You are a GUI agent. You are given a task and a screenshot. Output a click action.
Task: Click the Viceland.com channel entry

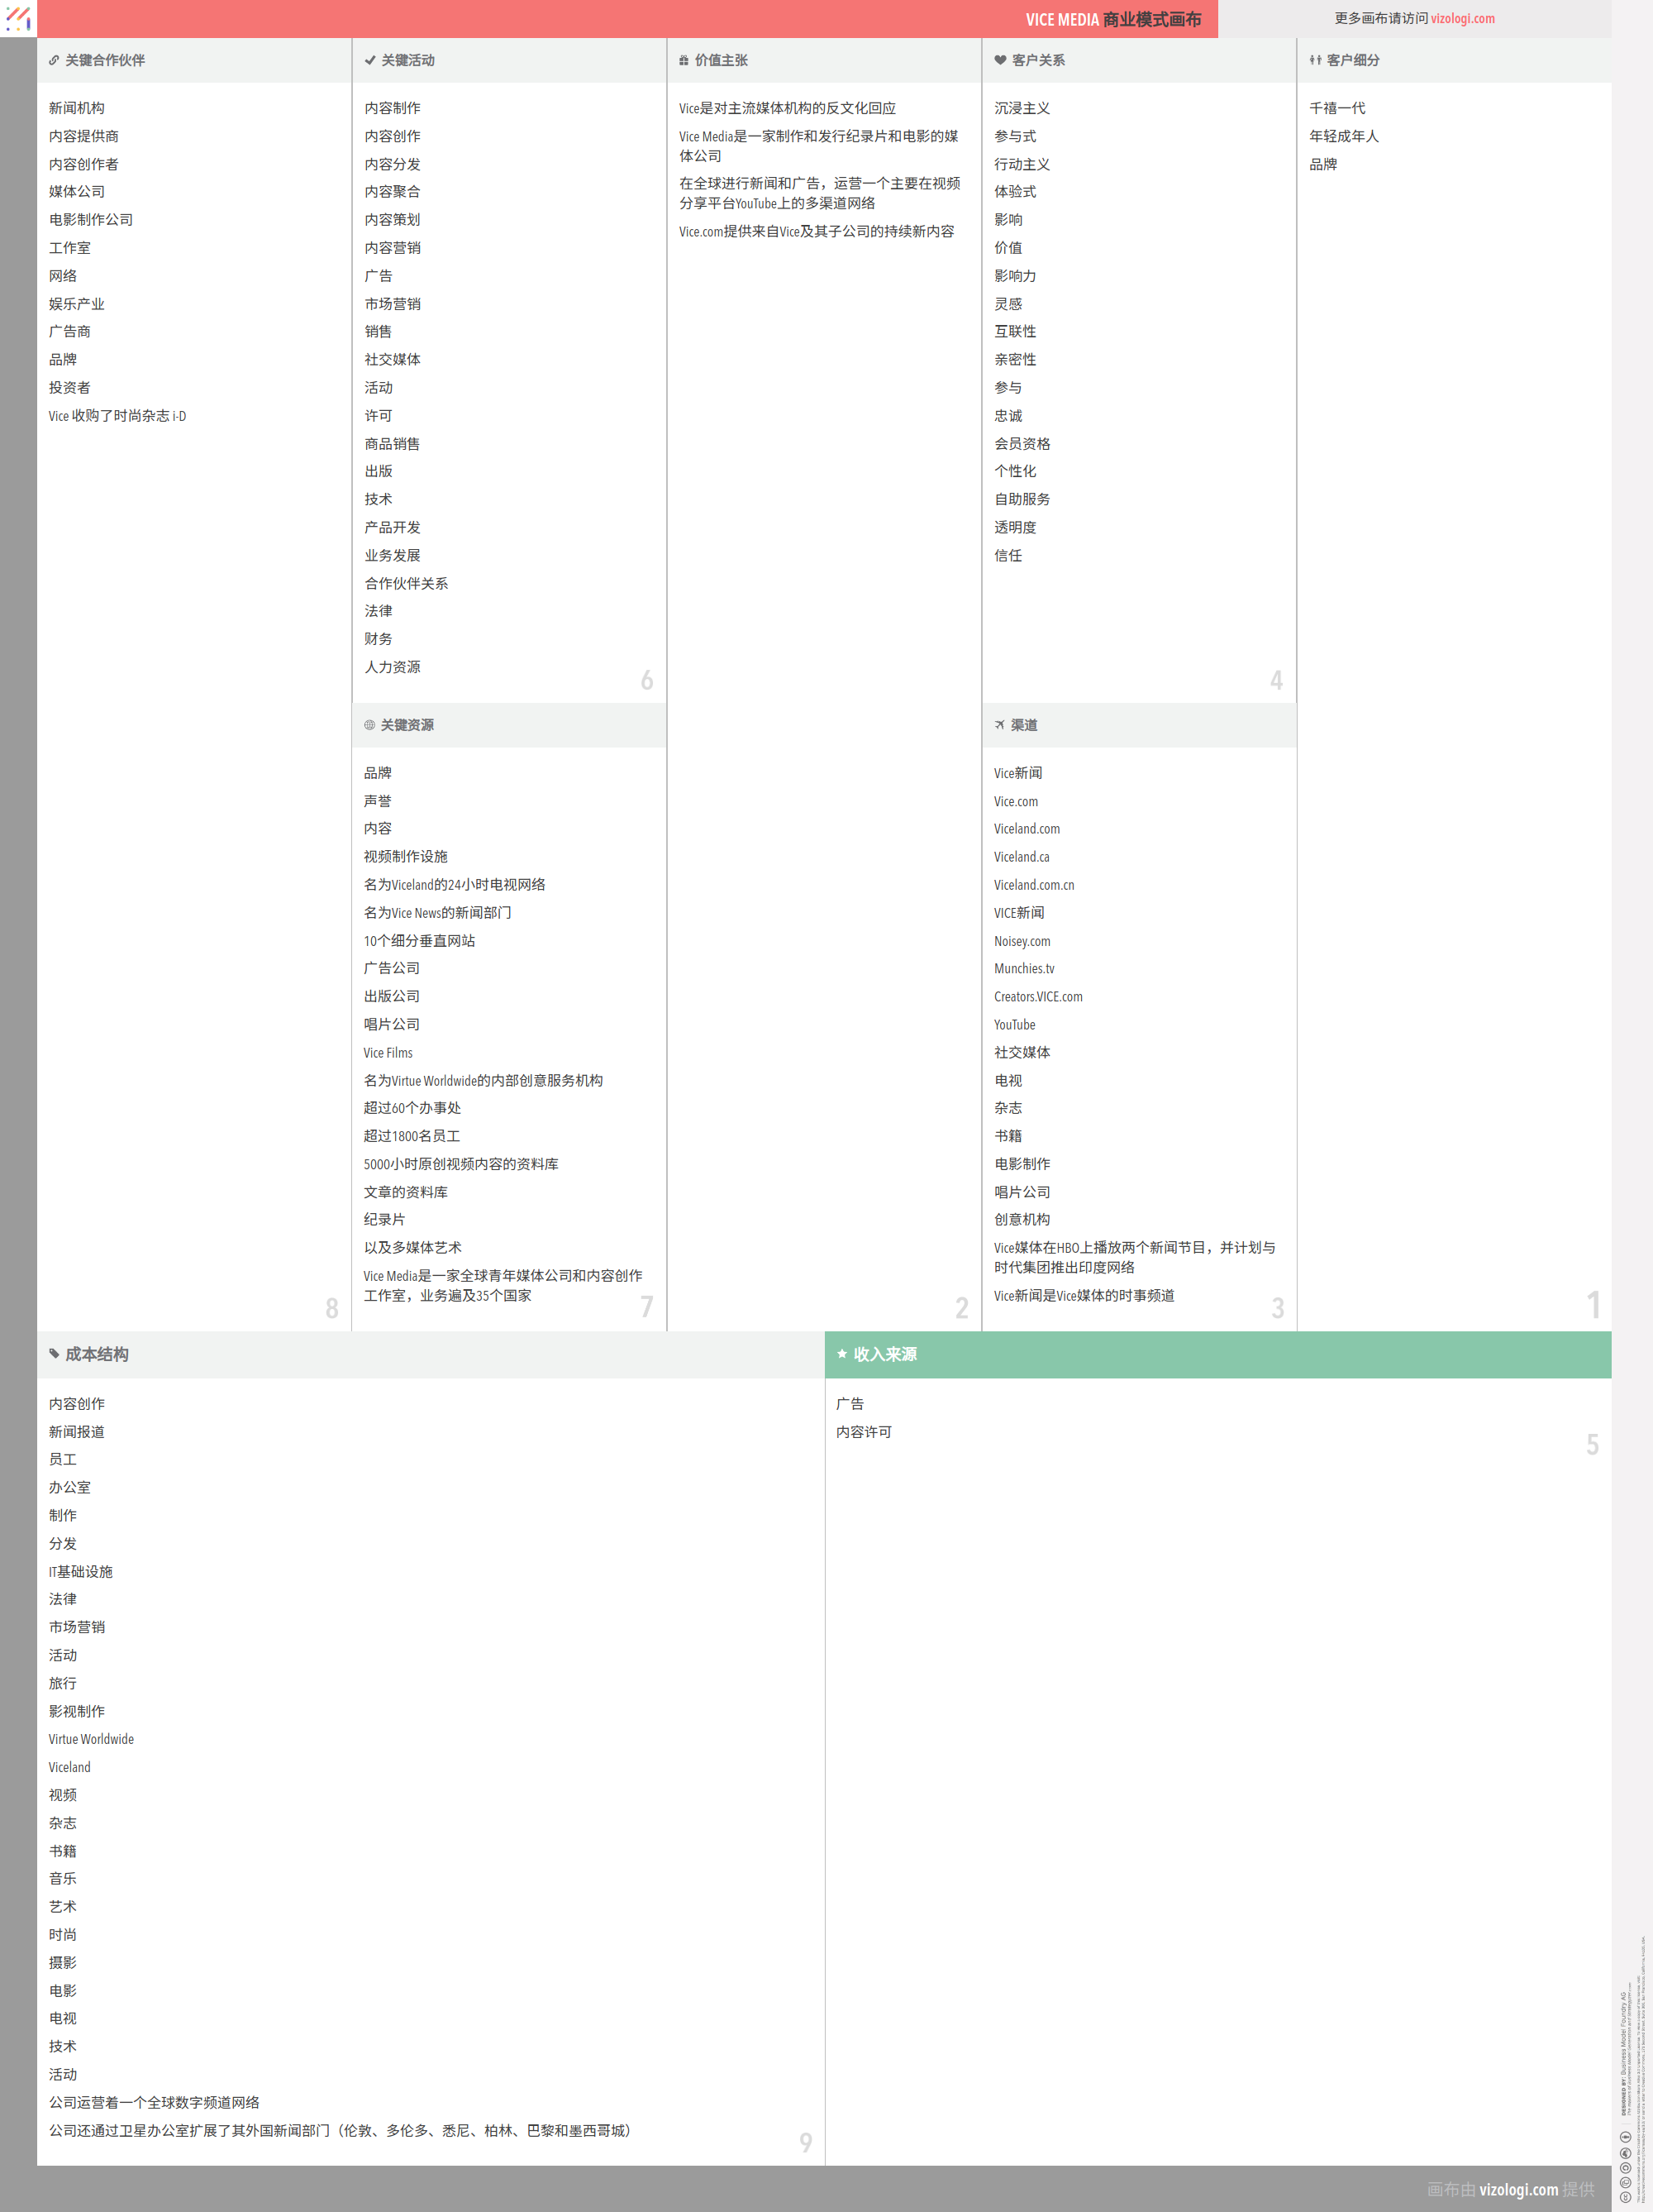(x=1027, y=829)
